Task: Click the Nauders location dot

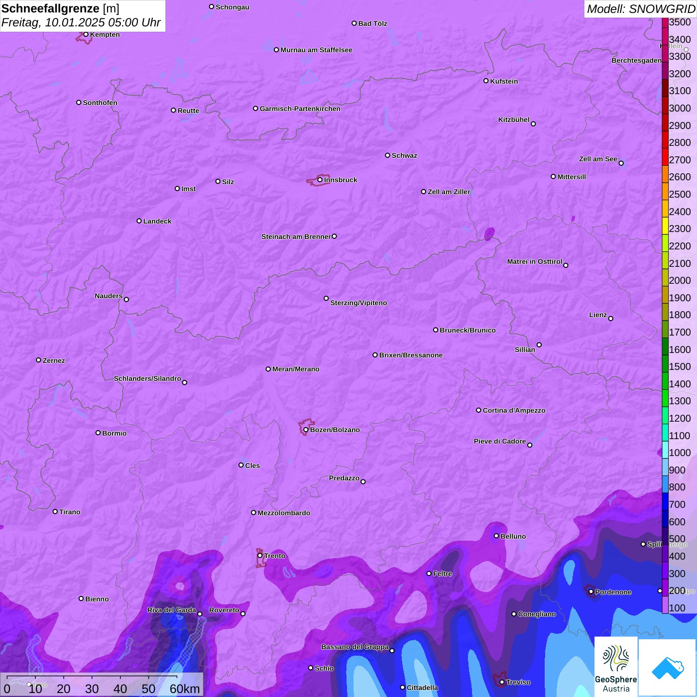Action: point(126,299)
